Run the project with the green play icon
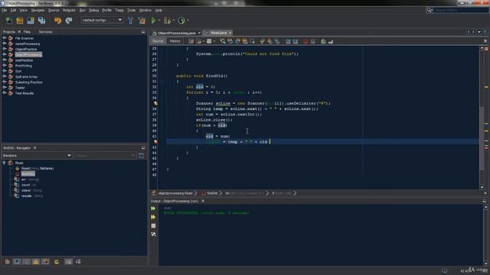The width and height of the screenshot is (490, 275). [x=153, y=21]
